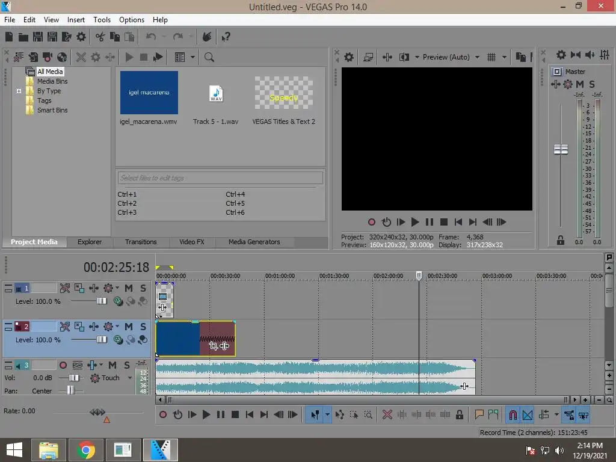Open Project Properties gear in the main toolbar

point(81,37)
